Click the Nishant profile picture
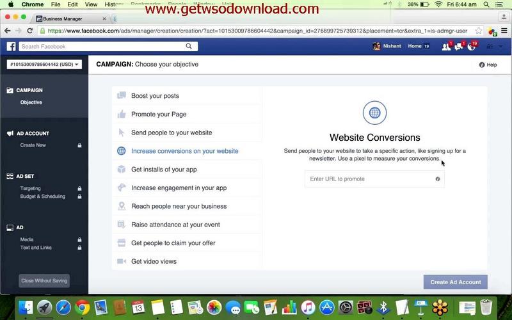 click(x=376, y=46)
